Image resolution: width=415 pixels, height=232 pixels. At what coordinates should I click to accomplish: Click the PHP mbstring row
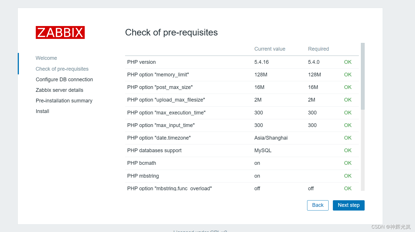tap(242, 176)
